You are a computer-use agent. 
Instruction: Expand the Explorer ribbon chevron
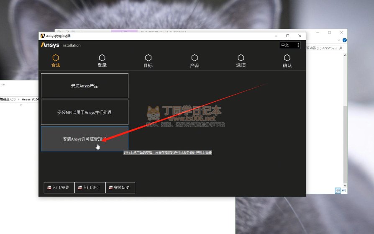point(339,40)
